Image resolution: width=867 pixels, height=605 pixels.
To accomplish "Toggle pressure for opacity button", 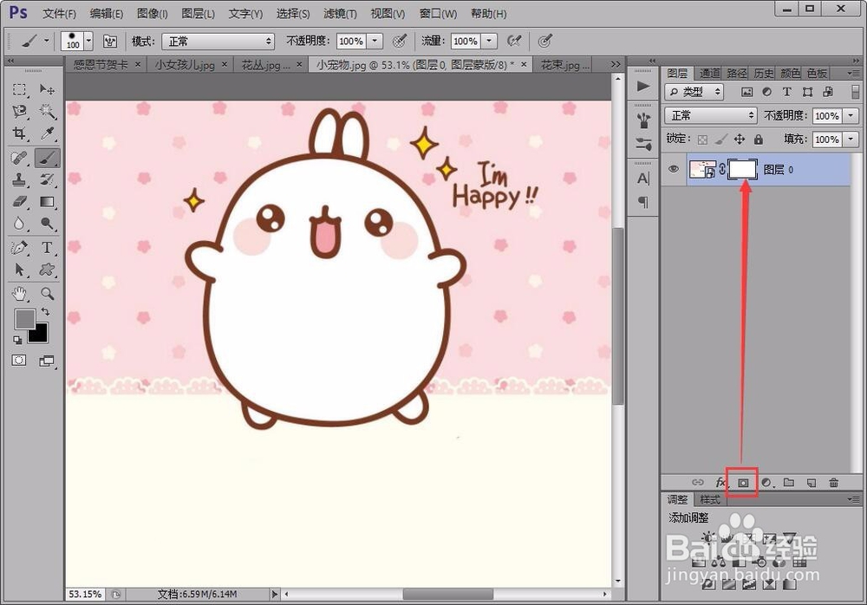I will [x=399, y=41].
